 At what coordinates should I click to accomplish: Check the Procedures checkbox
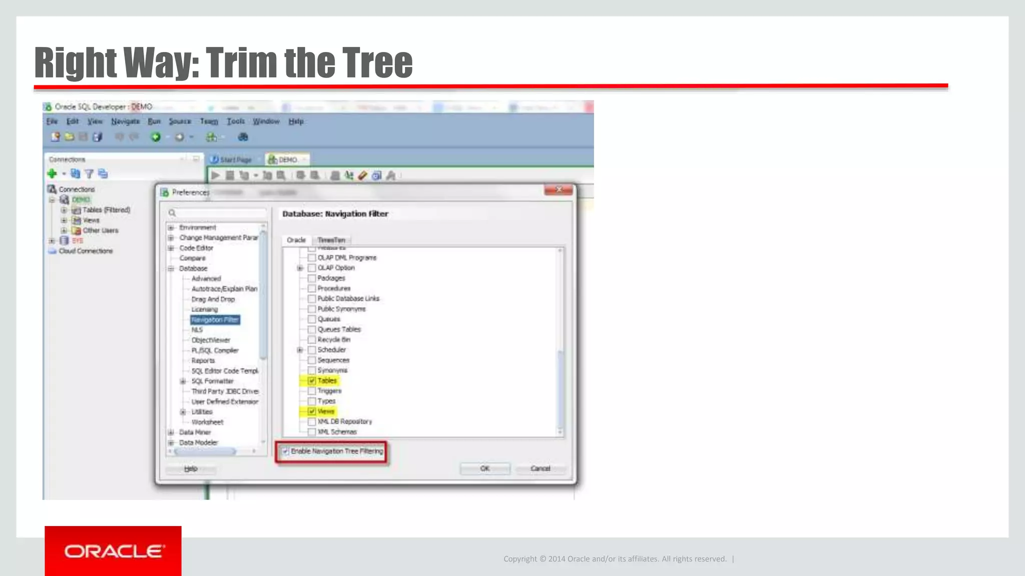click(312, 288)
